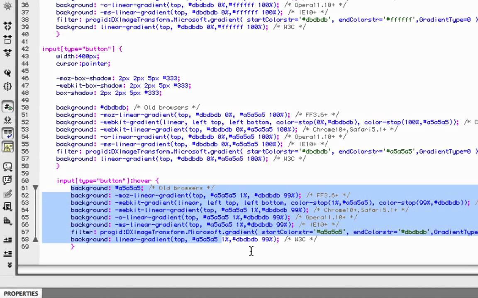This screenshot has width=478, height=298.
Task: Collapse selection using top handle at line 61
Action: pos(36,188)
